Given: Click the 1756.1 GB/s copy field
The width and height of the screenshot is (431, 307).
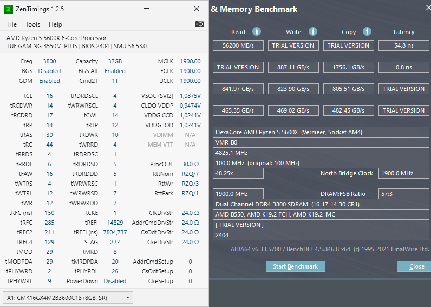Looking at the screenshot, I should coord(349,67).
